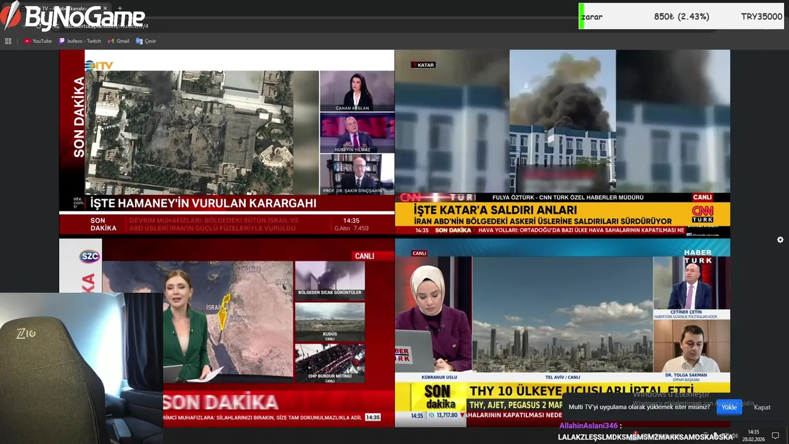Click the 'zarar' overlay label
The height and width of the screenshot is (444, 789).
(x=592, y=17)
